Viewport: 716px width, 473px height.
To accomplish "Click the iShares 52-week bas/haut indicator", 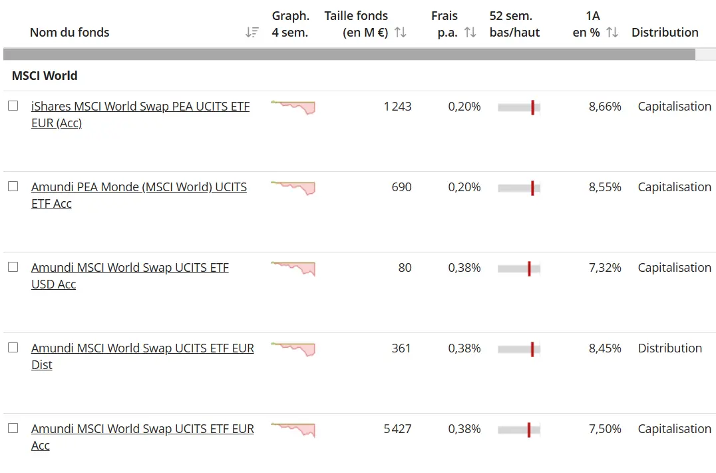I will [518, 107].
